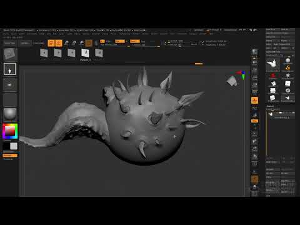The image size is (300, 225).
Task: Select the Move transform icon
Action: (x=66, y=43)
